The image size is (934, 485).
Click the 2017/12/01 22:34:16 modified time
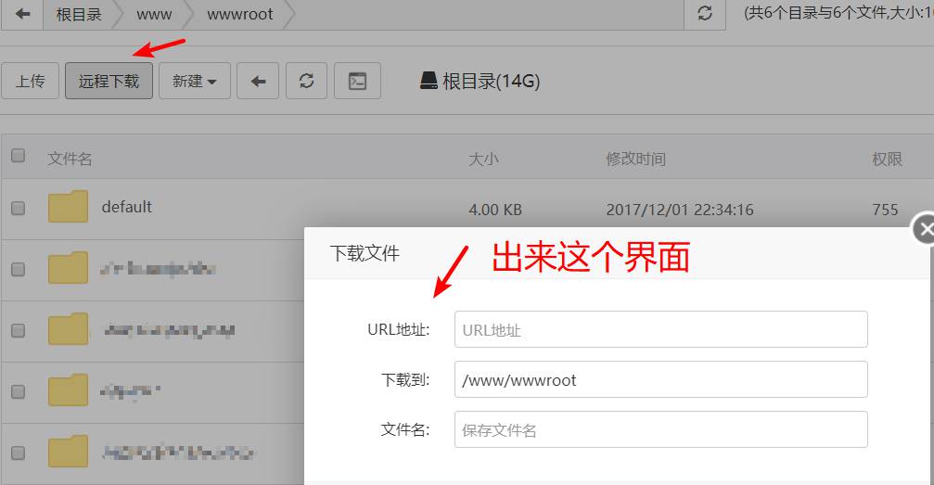[680, 210]
